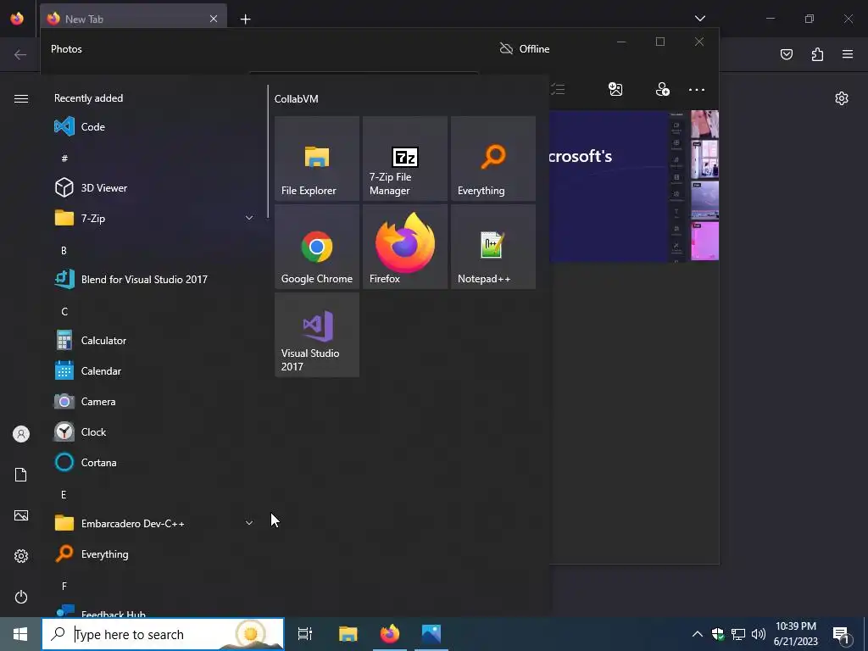
Task: Jump to letter B section header
Action: pyautogui.click(x=64, y=250)
